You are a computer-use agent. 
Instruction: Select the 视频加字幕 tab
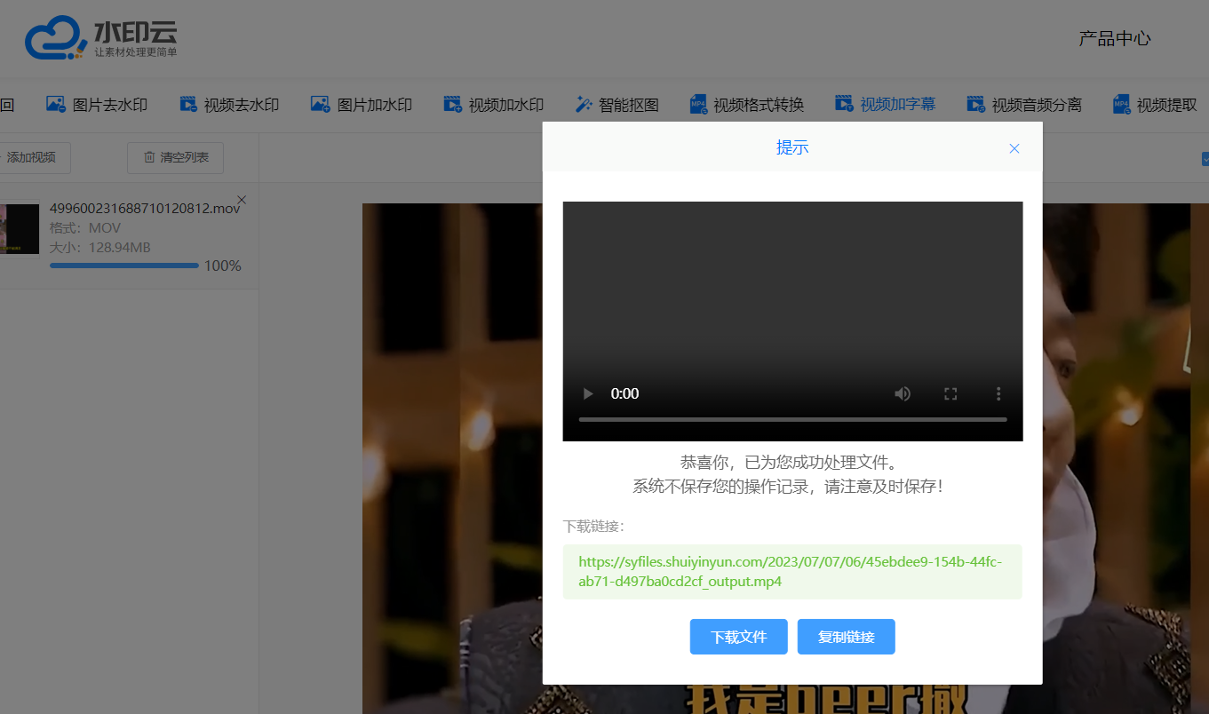(x=886, y=104)
